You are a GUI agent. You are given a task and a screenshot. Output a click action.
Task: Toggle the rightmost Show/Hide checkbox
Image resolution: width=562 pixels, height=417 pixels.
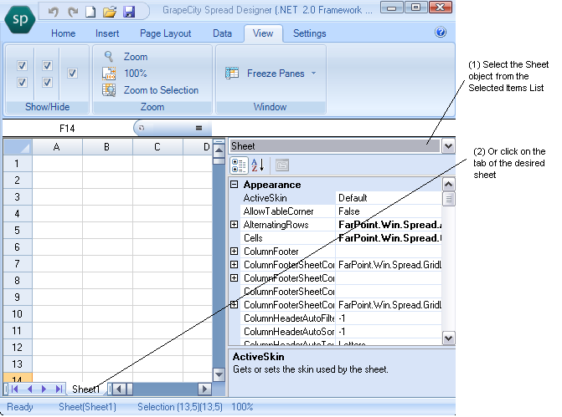click(72, 74)
